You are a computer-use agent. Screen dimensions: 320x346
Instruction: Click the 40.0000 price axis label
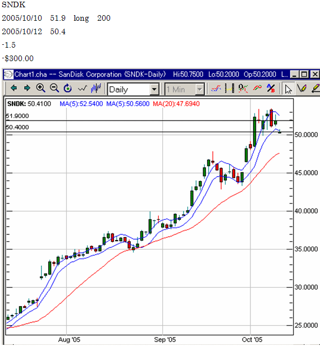306,211
